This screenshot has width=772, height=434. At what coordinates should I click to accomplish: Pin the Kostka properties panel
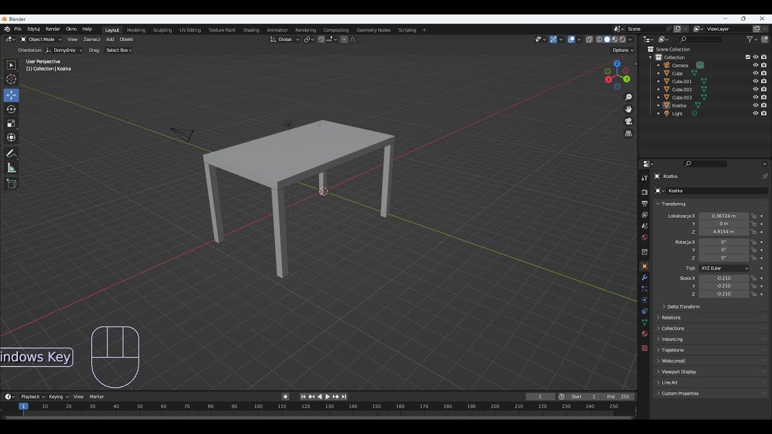tap(765, 176)
